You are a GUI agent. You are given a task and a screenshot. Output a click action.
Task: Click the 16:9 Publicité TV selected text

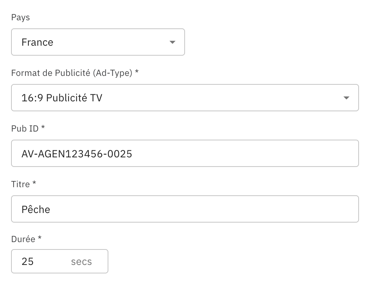(62, 98)
